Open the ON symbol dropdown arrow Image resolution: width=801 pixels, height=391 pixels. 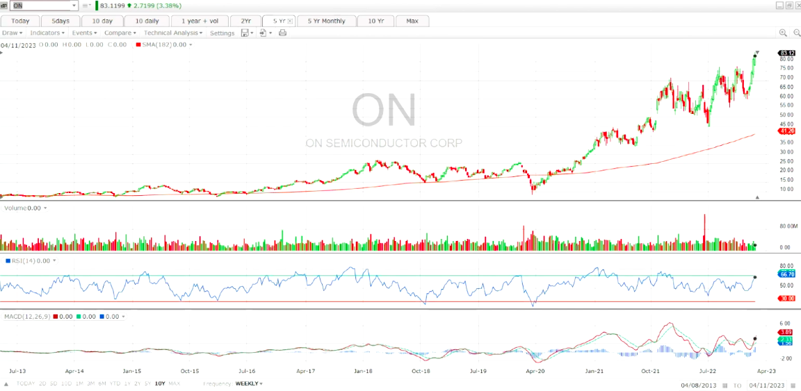74,6
